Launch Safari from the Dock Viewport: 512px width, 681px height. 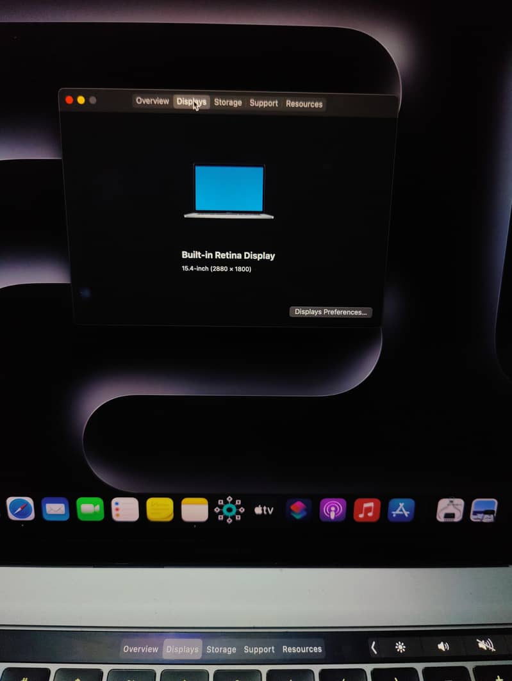[x=21, y=509]
